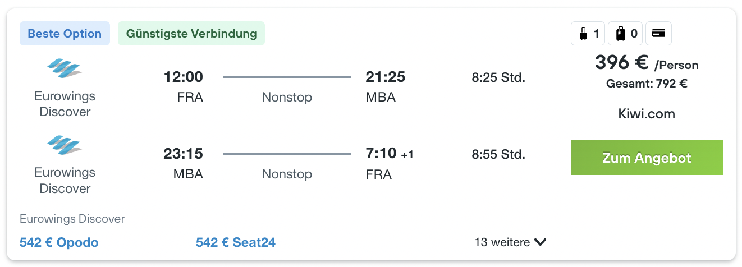Click the Kiwi.com provider name
742x267 pixels.
coord(647,114)
